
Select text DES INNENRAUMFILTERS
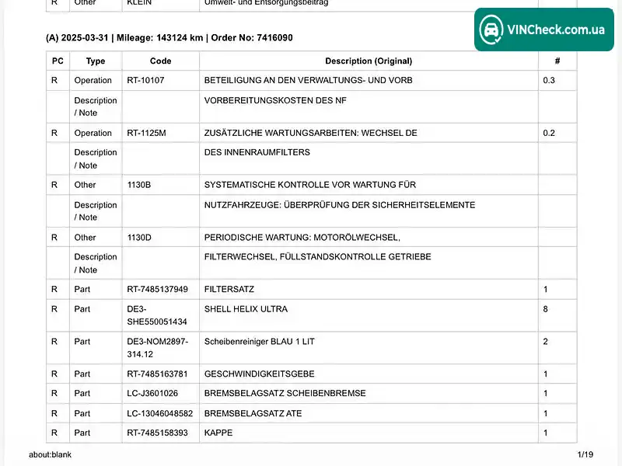click(257, 152)
